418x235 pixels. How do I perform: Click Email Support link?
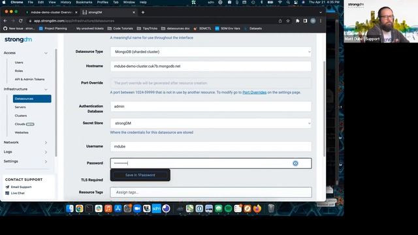tap(21, 187)
